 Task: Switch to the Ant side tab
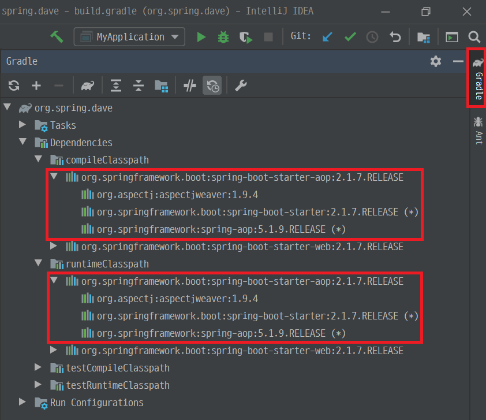click(x=478, y=131)
